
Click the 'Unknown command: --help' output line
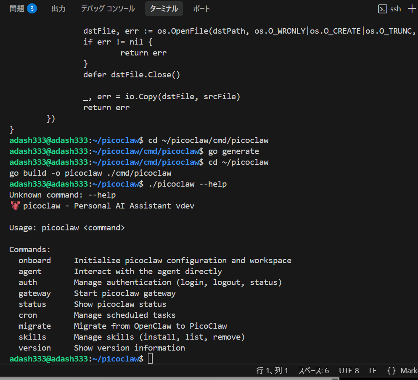62,195
